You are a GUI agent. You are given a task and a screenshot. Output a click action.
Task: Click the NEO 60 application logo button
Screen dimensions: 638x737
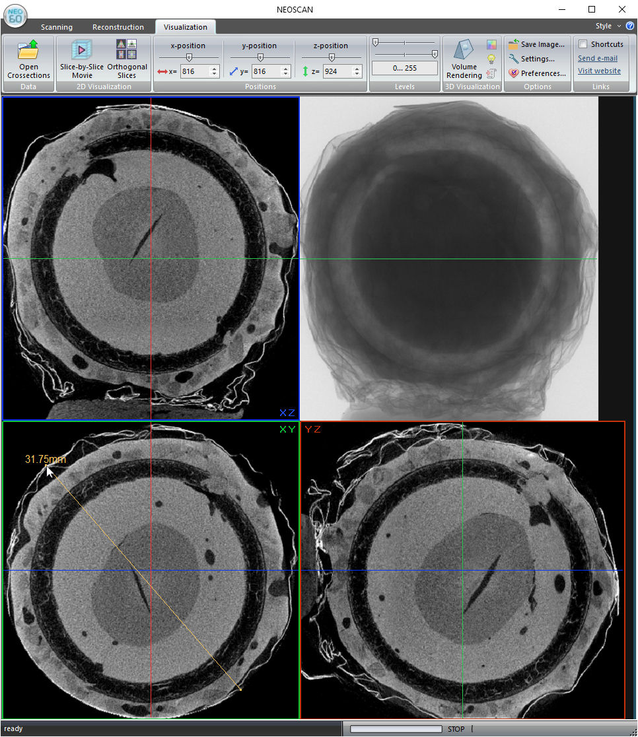tap(15, 15)
